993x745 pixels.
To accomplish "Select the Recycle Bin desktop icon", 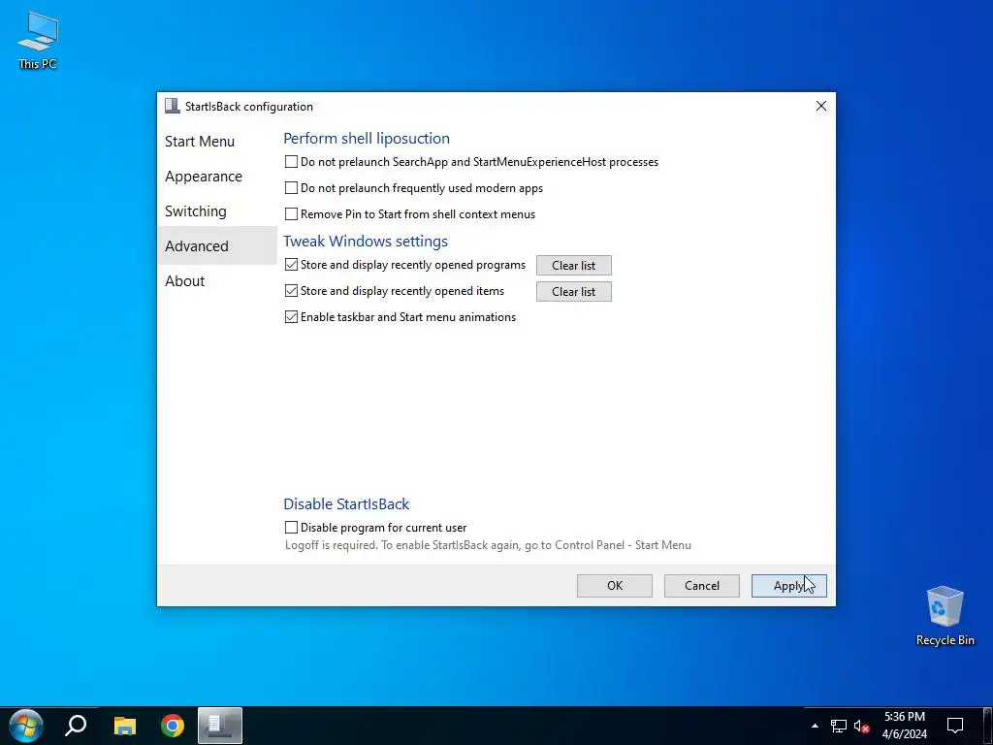I will pyautogui.click(x=945, y=615).
